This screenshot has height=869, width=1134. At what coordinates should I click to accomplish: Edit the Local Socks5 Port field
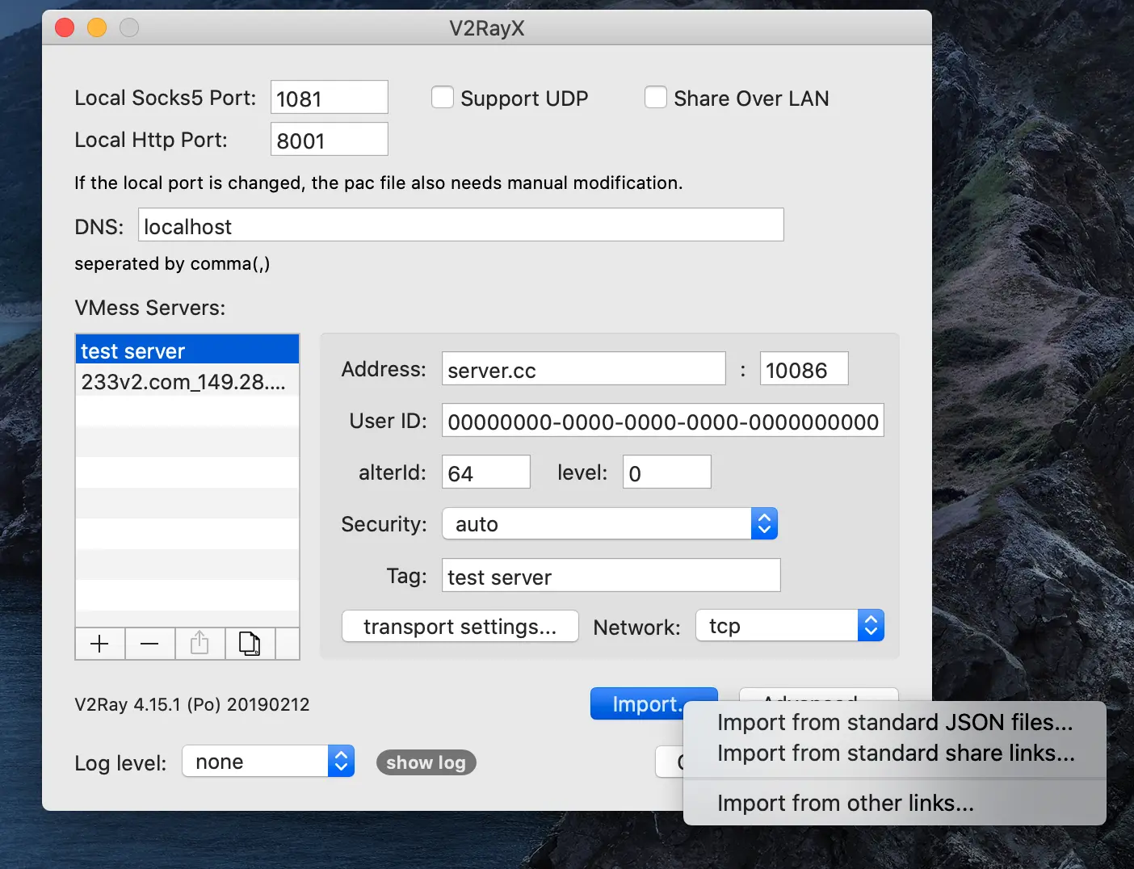point(330,98)
